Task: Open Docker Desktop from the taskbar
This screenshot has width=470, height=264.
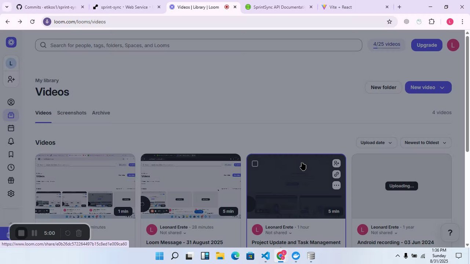Action: (296, 256)
